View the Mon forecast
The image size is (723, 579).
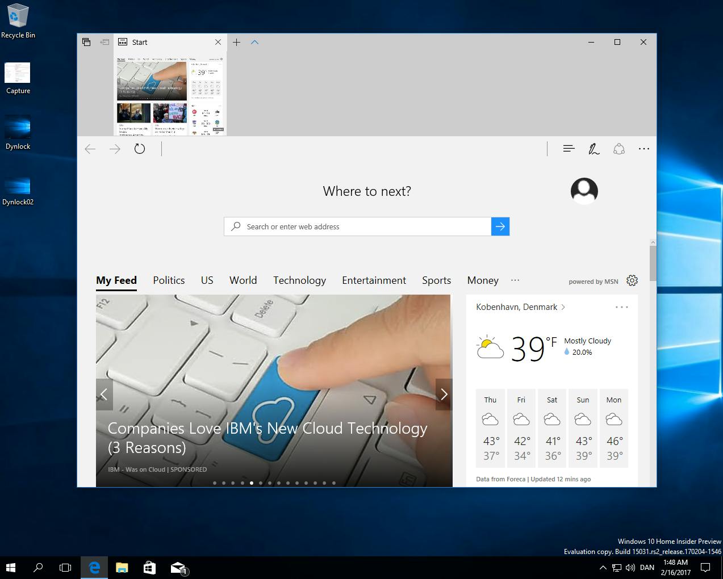pyautogui.click(x=614, y=429)
